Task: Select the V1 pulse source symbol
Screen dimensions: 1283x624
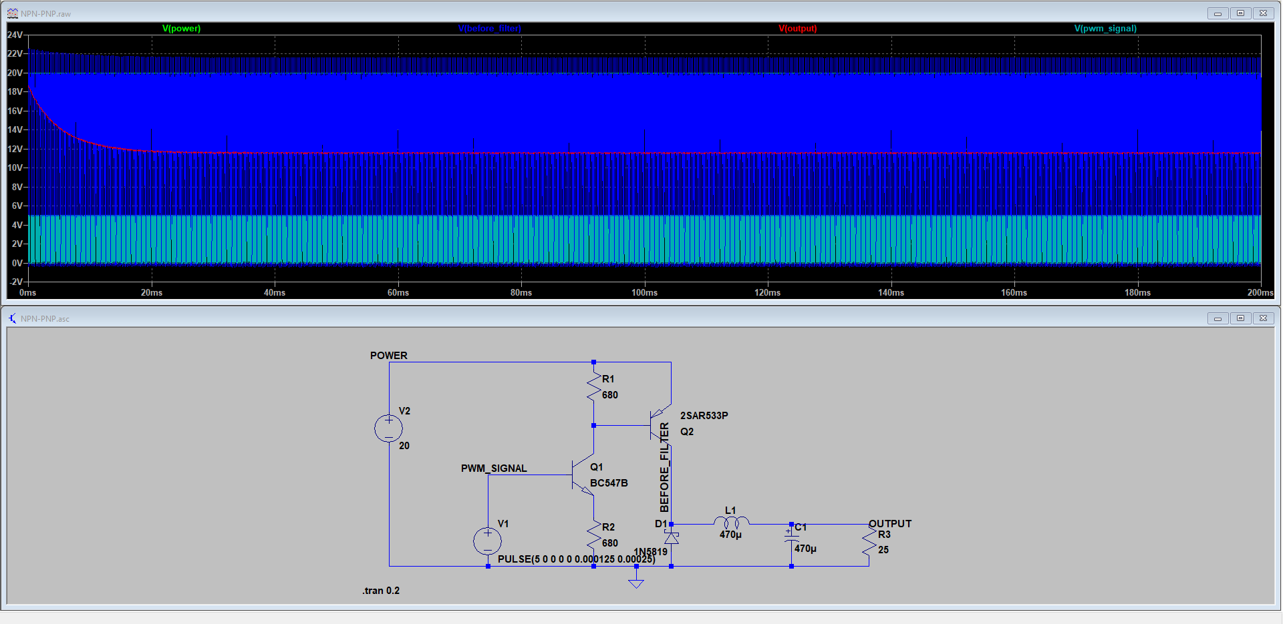Action: point(488,541)
